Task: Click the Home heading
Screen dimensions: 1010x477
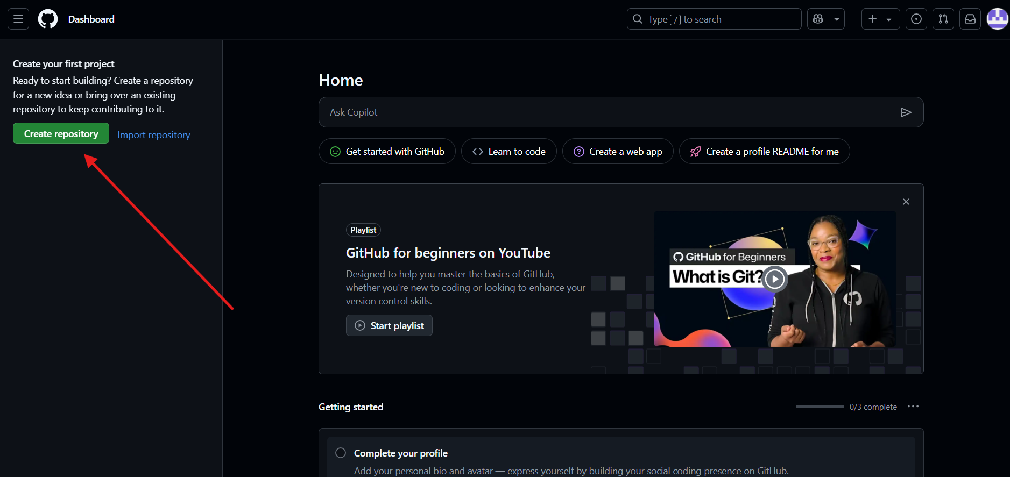Action: (341, 80)
